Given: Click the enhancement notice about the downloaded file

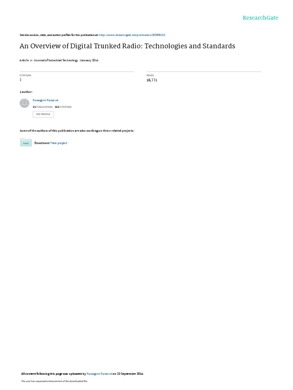Looking at the screenshot, I should click(54, 381).
